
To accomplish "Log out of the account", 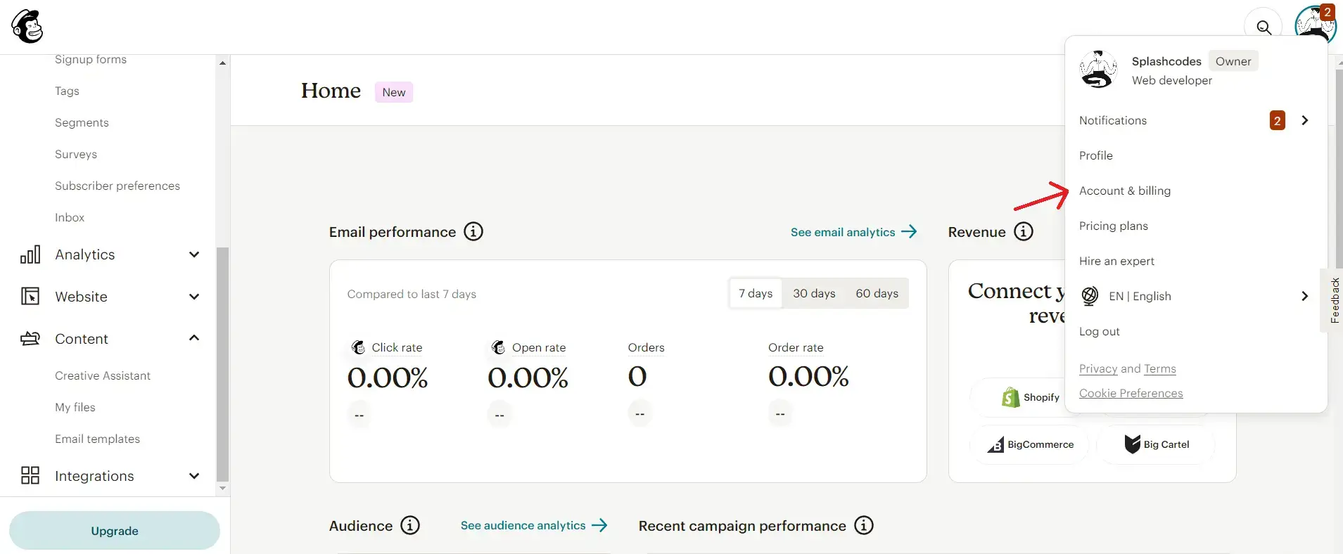I will pos(1100,331).
